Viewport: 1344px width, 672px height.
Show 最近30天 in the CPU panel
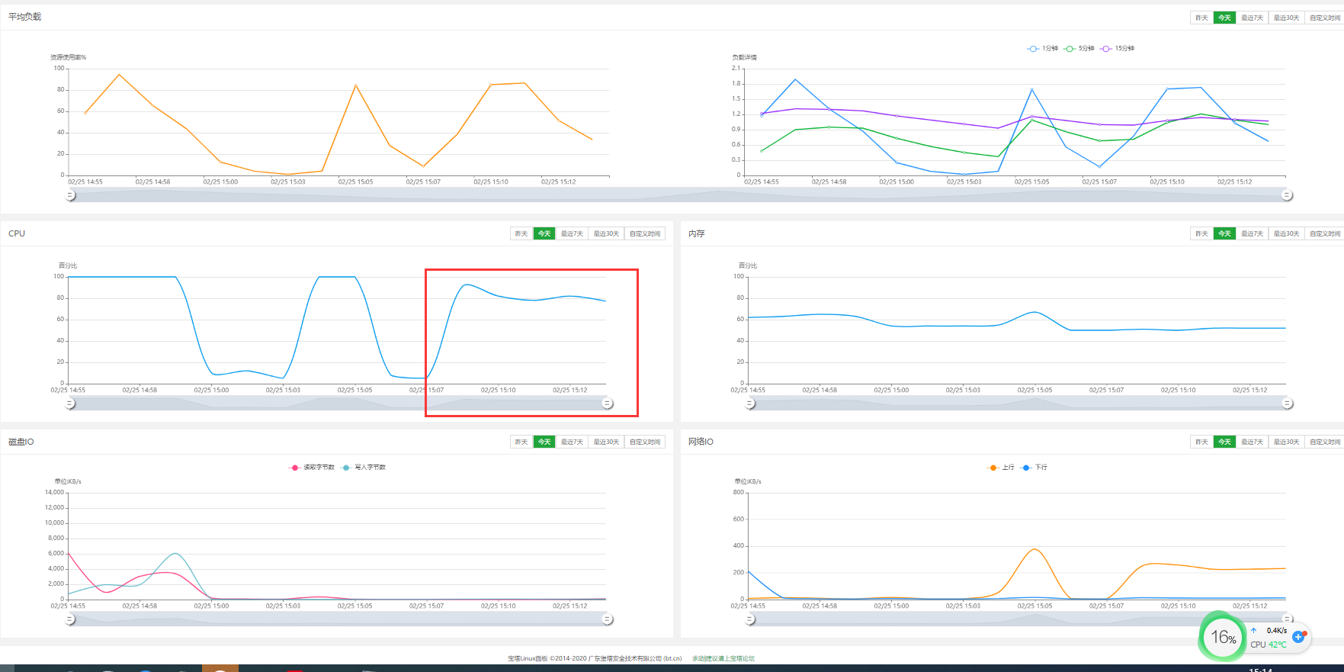click(606, 233)
